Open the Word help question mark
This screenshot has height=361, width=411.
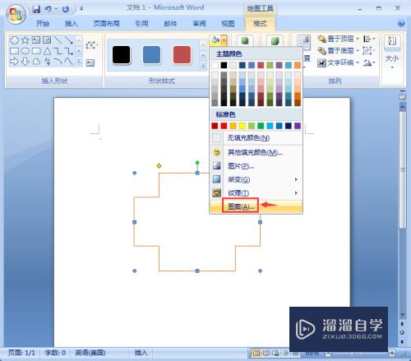tap(401, 23)
